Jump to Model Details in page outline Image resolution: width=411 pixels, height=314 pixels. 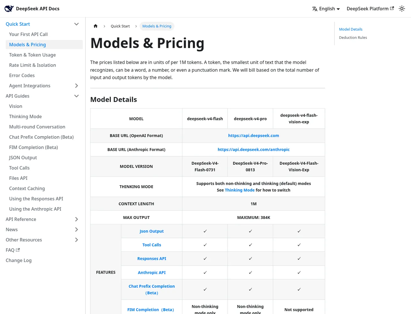click(351, 29)
